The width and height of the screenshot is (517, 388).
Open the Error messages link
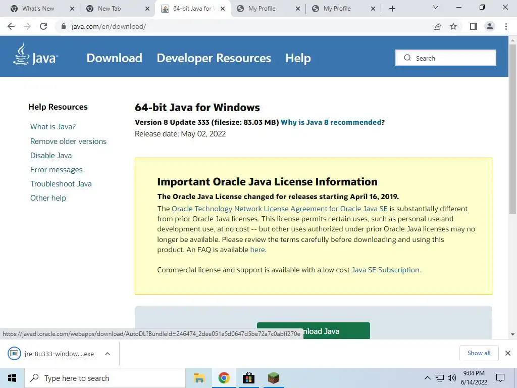tap(57, 170)
